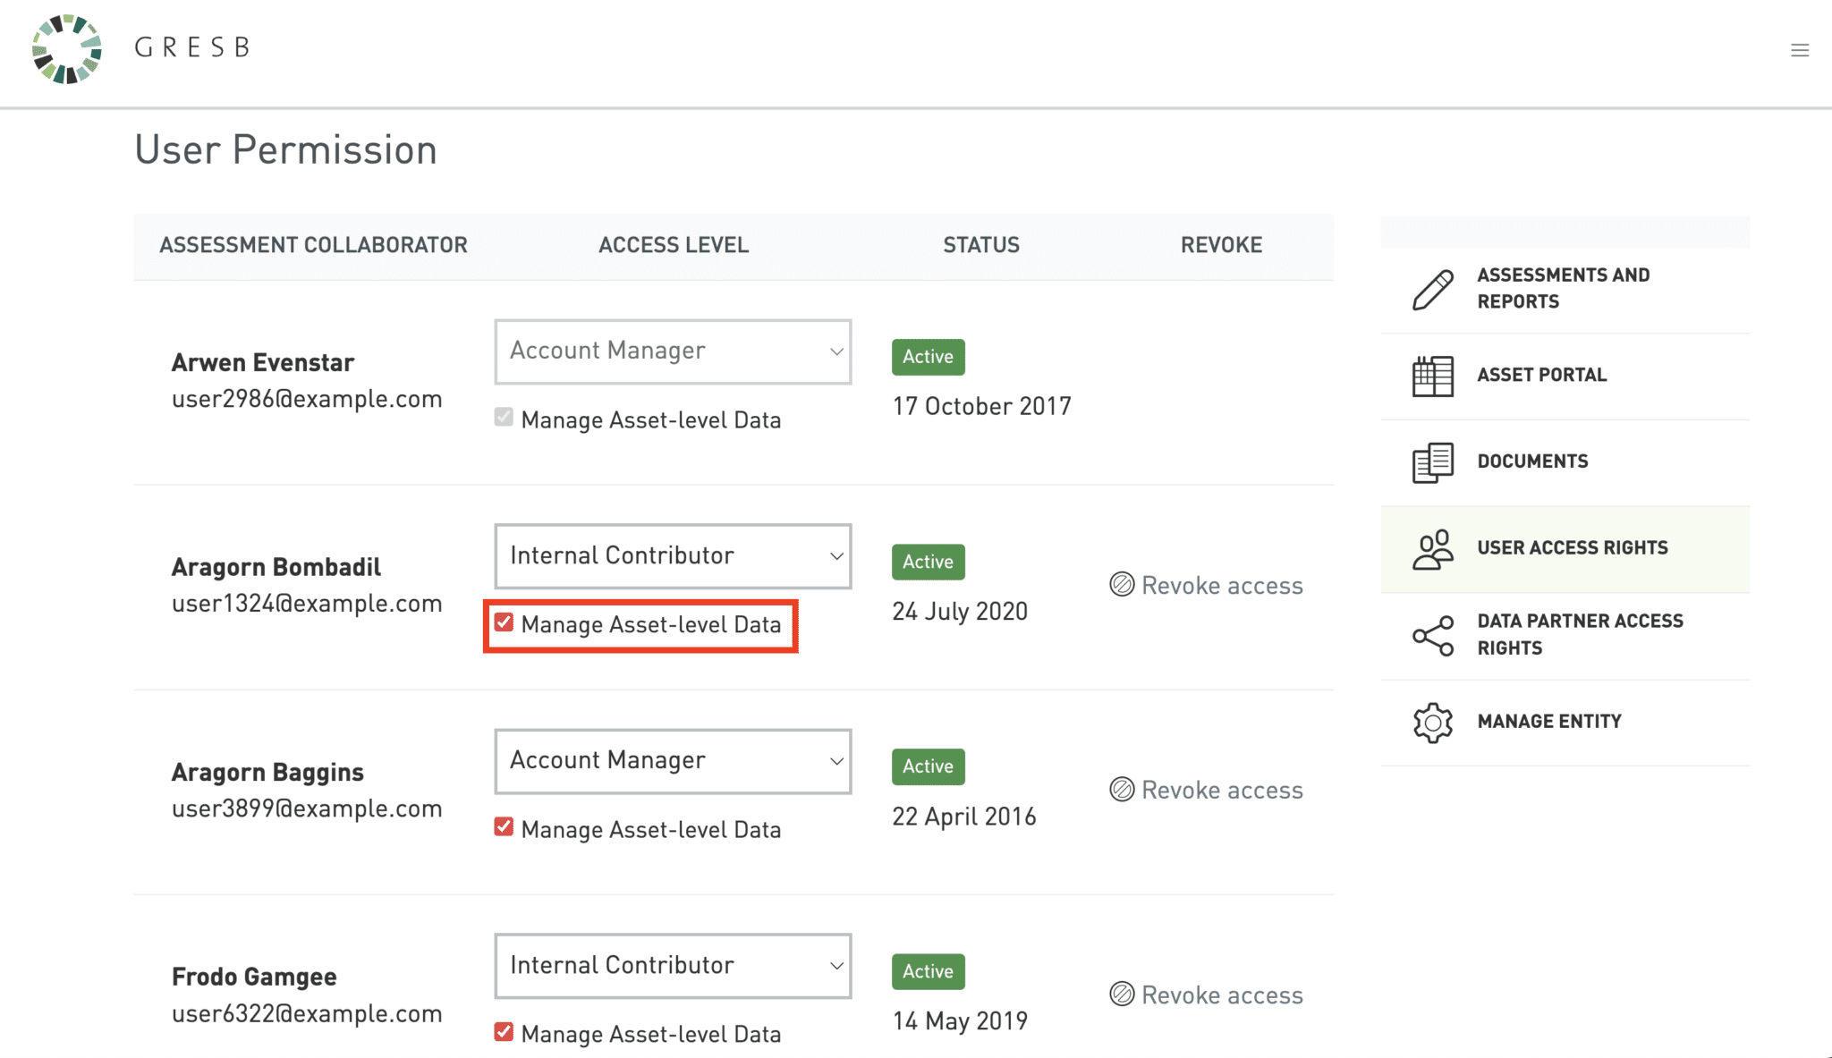The height and width of the screenshot is (1058, 1832).
Task: Toggle Aragorn Baggins' Manage Asset-level Data checkbox
Action: 504,827
